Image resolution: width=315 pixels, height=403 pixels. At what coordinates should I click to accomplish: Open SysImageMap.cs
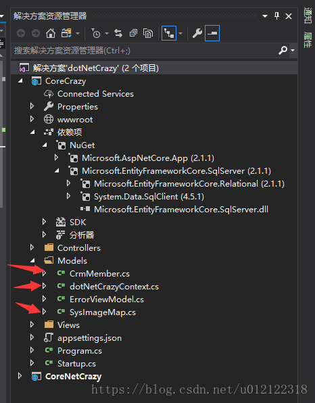coord(103,312)
